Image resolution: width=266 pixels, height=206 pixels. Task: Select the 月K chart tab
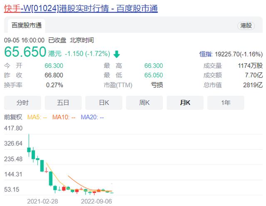pos(185,103)
